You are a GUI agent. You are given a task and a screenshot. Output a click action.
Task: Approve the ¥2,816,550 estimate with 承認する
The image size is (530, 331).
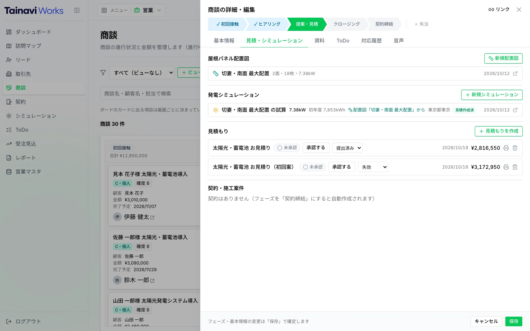pyautogui.click(x=316, y=148)
